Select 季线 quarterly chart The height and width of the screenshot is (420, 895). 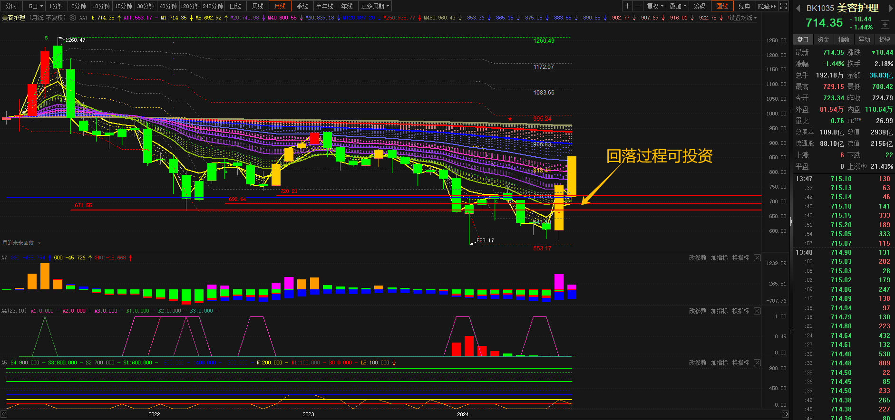point(302,6)
